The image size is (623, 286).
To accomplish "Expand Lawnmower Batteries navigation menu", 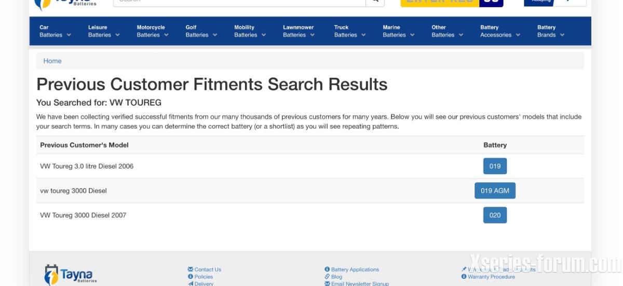I will 299,31.
